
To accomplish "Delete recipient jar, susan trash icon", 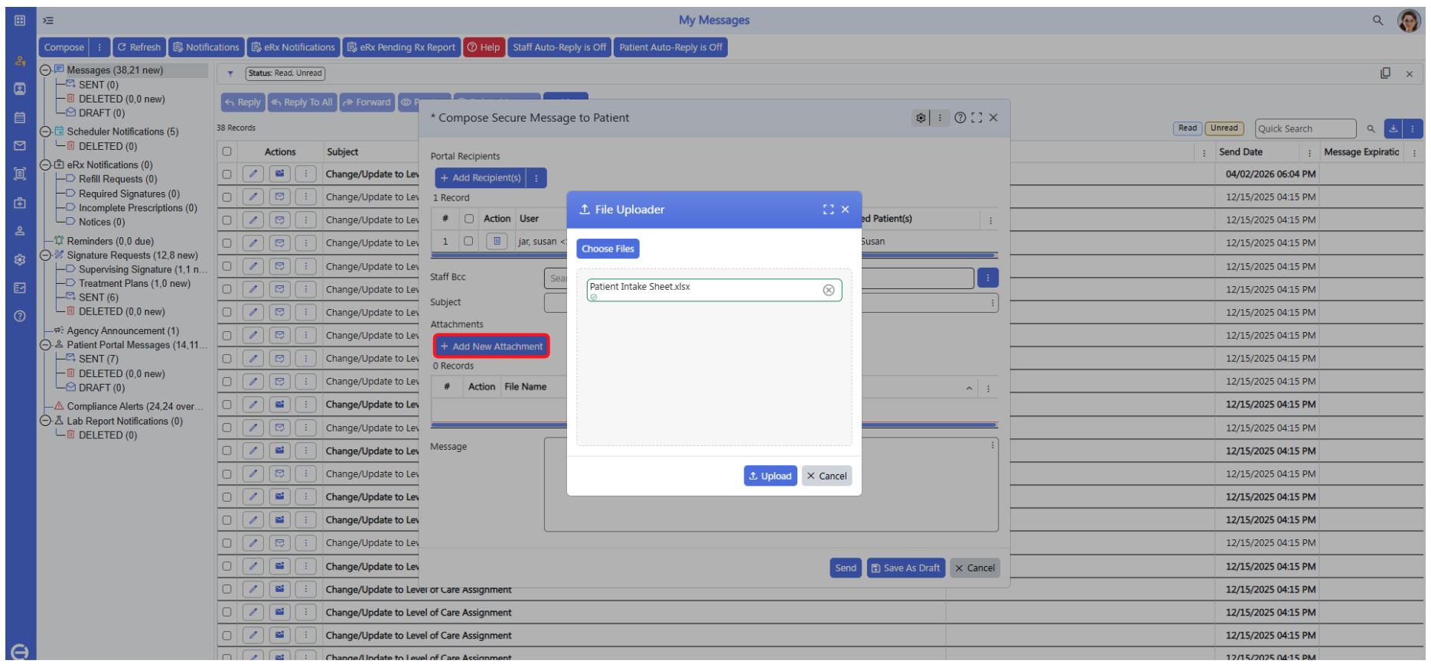I will pos(497,242).
